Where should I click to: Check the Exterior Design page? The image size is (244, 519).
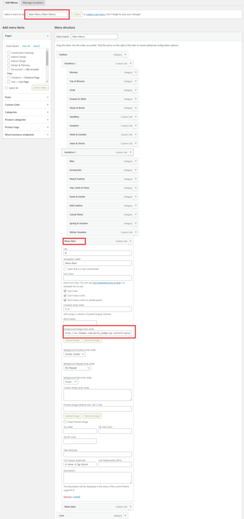(8, 57)
